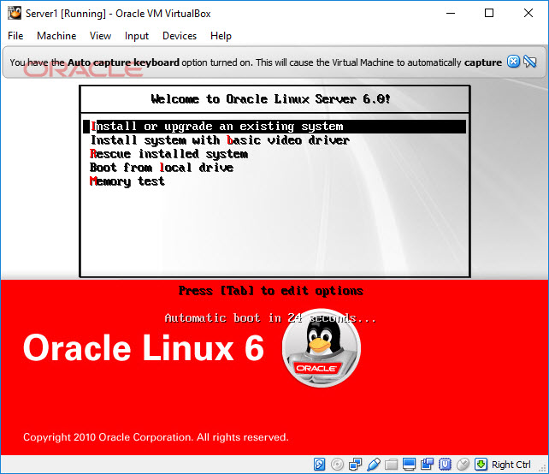Viewport: 549px width, 474px height.
Task: Select Boot from local drive entry
Action: (162, 168)
